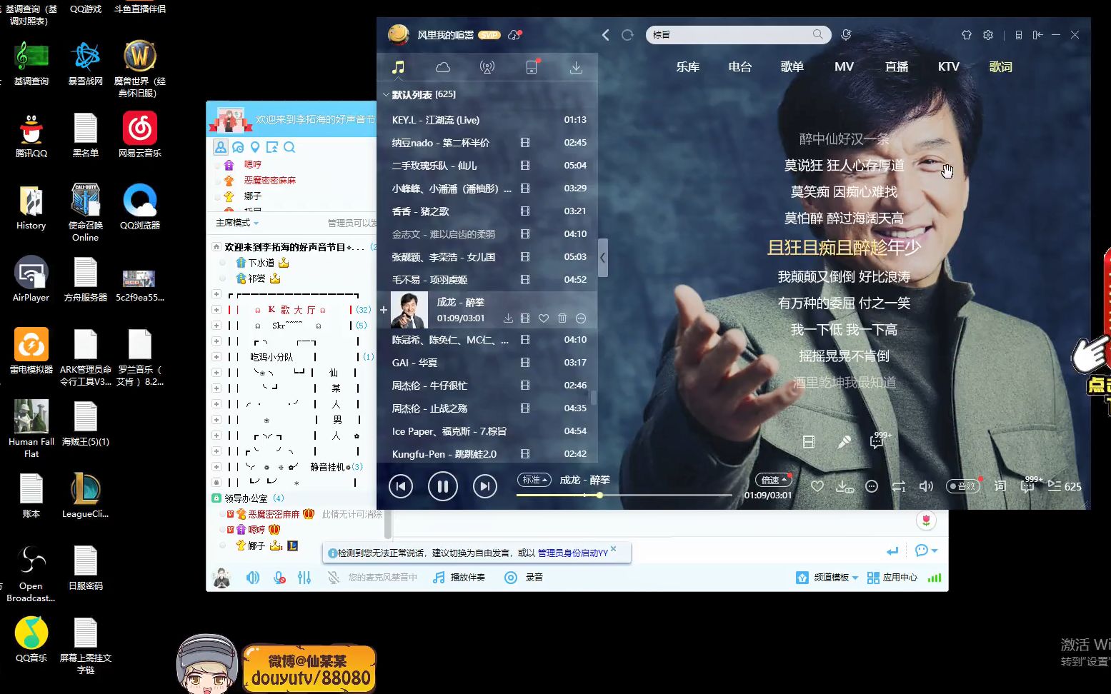1111x694 pixels.
Task: Open the download manager tab icon
Action: pos(576,67)
